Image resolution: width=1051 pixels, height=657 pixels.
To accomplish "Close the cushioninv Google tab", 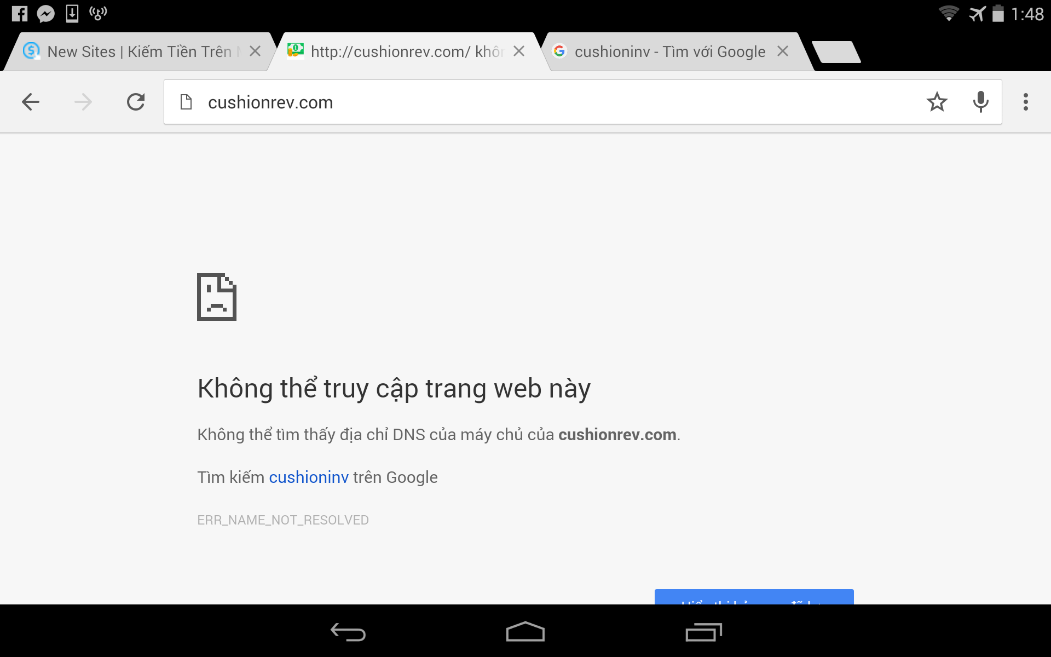I will click(783, 51).
